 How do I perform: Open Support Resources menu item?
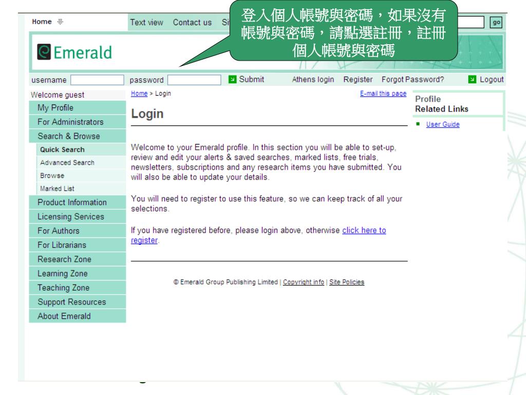(78, 302)
